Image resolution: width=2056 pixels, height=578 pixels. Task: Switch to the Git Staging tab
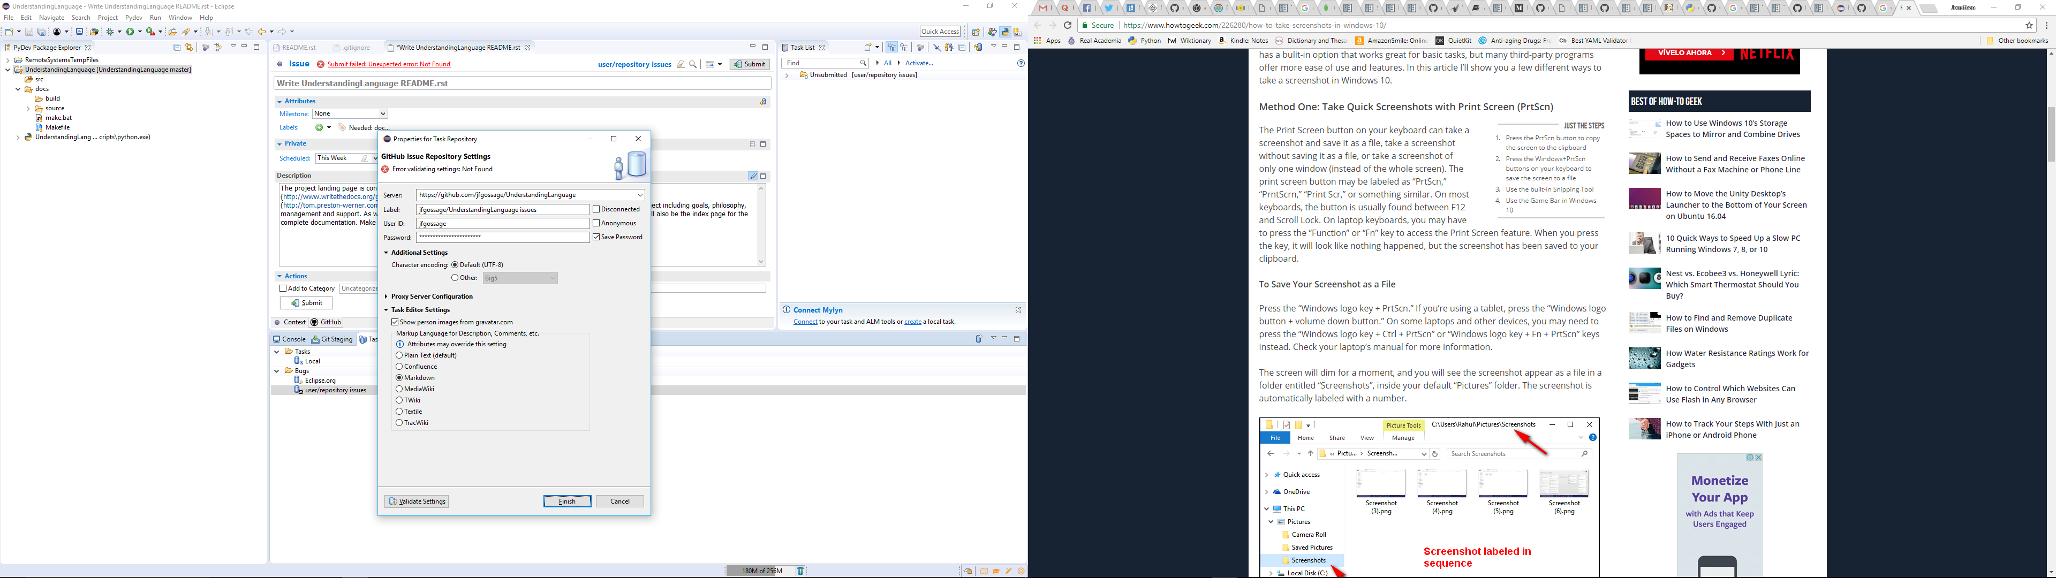click(x=333, y=339)
